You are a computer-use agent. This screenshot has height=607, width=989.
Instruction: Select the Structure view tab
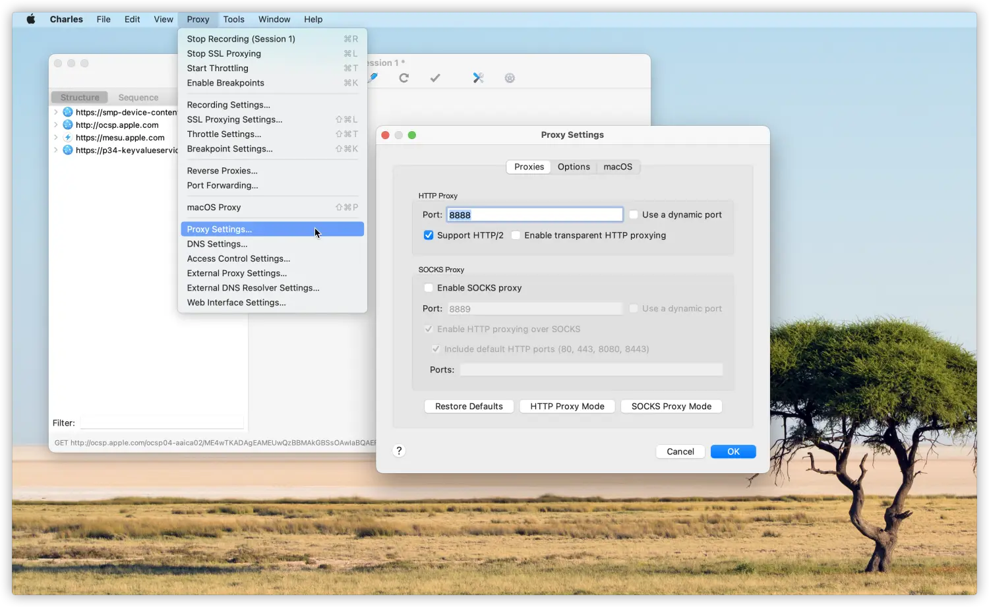click(80, 98)
